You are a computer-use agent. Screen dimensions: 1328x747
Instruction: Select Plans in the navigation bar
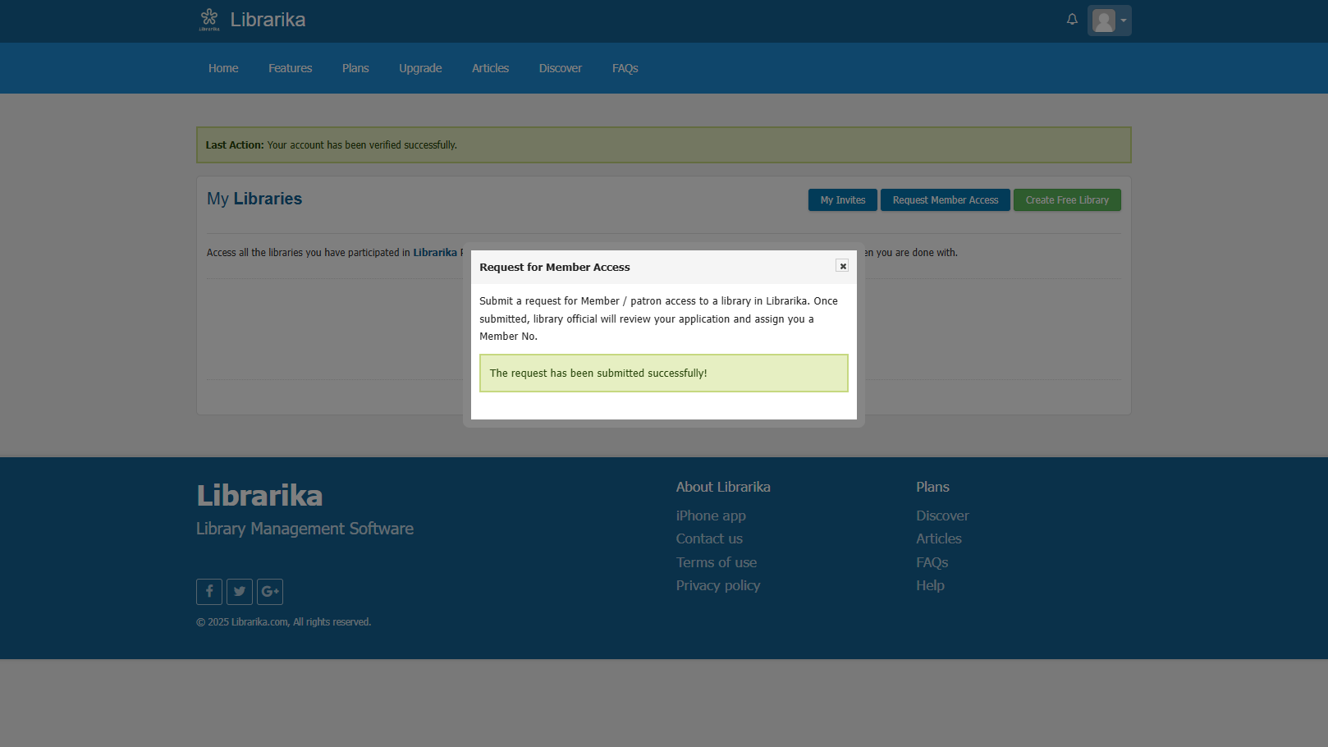(355, 68)
